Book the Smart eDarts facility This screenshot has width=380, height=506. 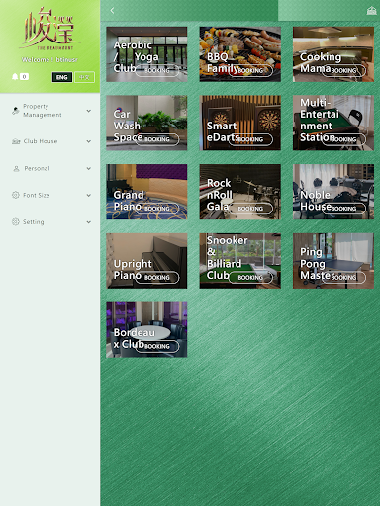pyautogui.click(x=250, y=139)
